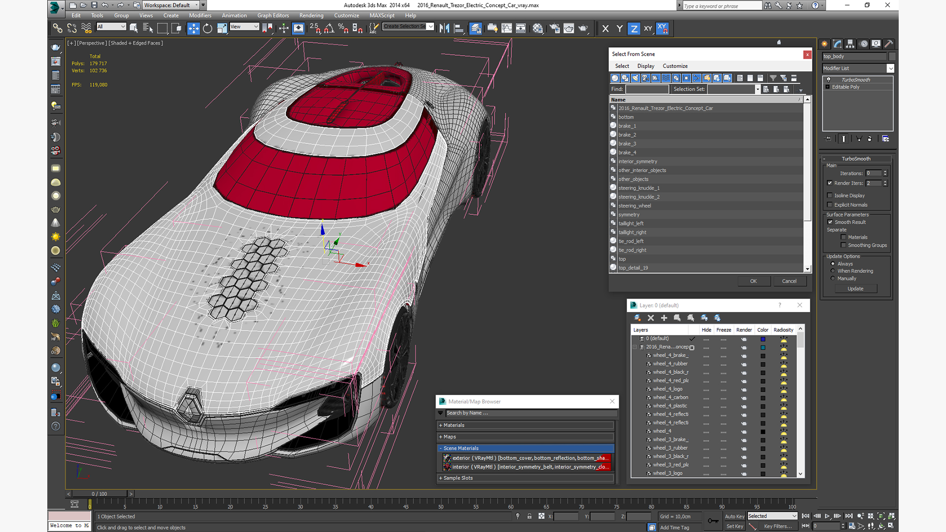Click the Key Filters button
Viewport: 946px width, 532px height.
777,527
